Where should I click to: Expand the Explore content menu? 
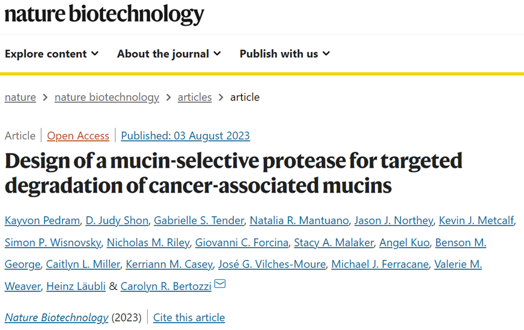pyautogui.click(x=52, y=54)
